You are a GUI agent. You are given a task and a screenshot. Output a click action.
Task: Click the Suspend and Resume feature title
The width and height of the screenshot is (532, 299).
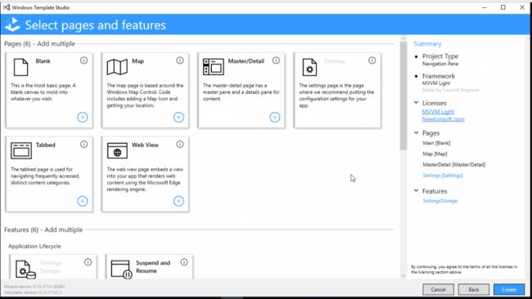pos(153,266)
